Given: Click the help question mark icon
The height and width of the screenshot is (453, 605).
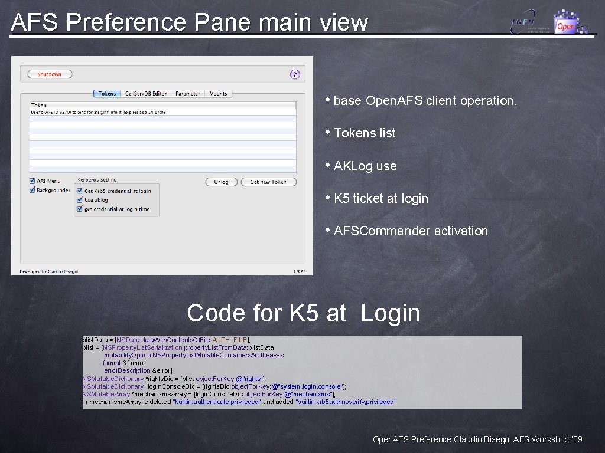Looking at the screenshot, I should [x=294, y=74].
